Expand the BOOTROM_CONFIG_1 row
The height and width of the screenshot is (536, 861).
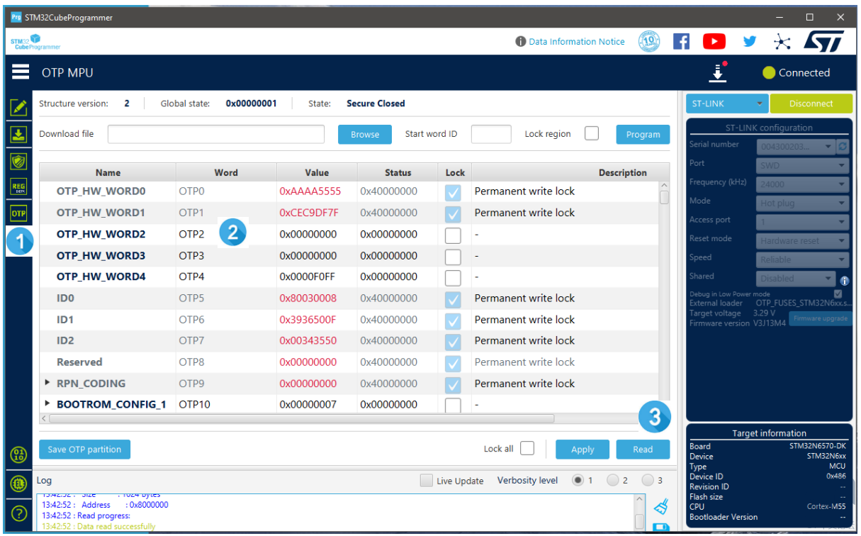(47, 404)
